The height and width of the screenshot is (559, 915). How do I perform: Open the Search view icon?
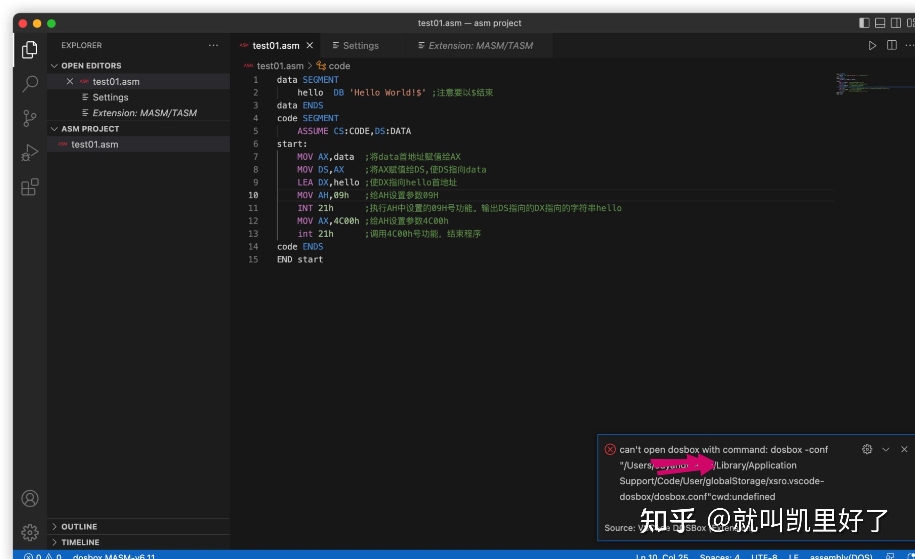[30, 84]
